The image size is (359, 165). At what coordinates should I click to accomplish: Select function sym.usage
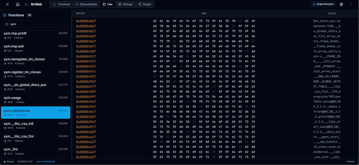36,100
